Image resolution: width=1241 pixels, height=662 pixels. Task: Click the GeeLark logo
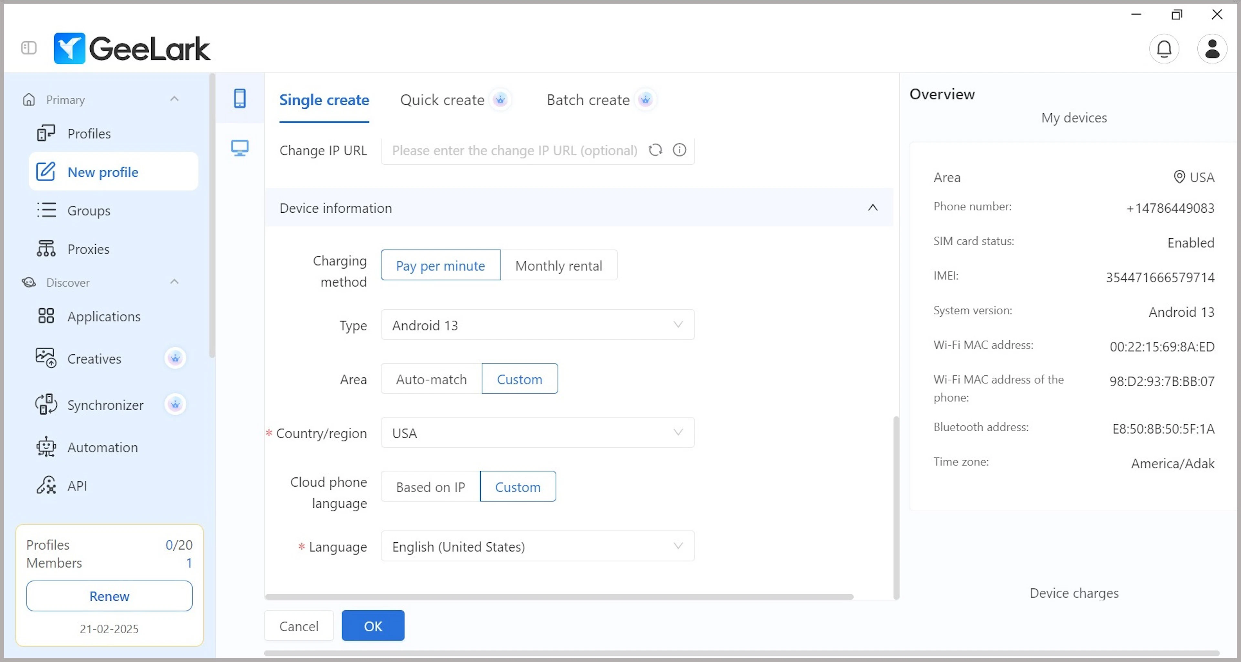coord(132,48)
